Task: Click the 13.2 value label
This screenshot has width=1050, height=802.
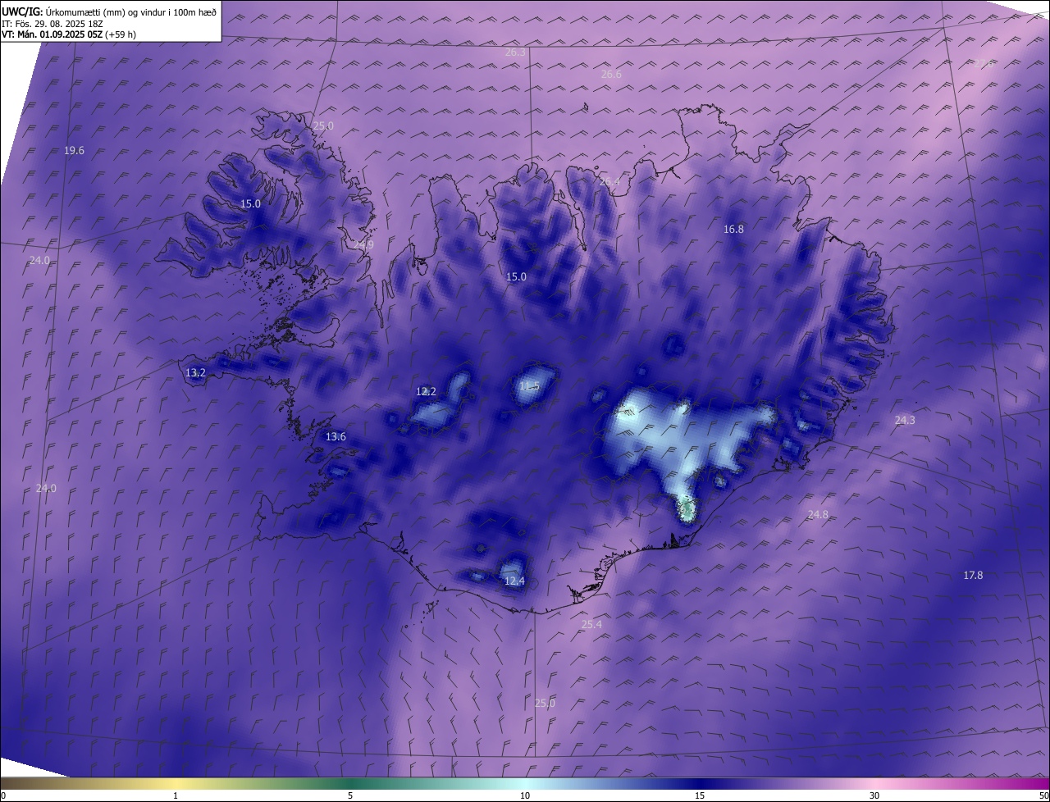Action: click(195, 373)
